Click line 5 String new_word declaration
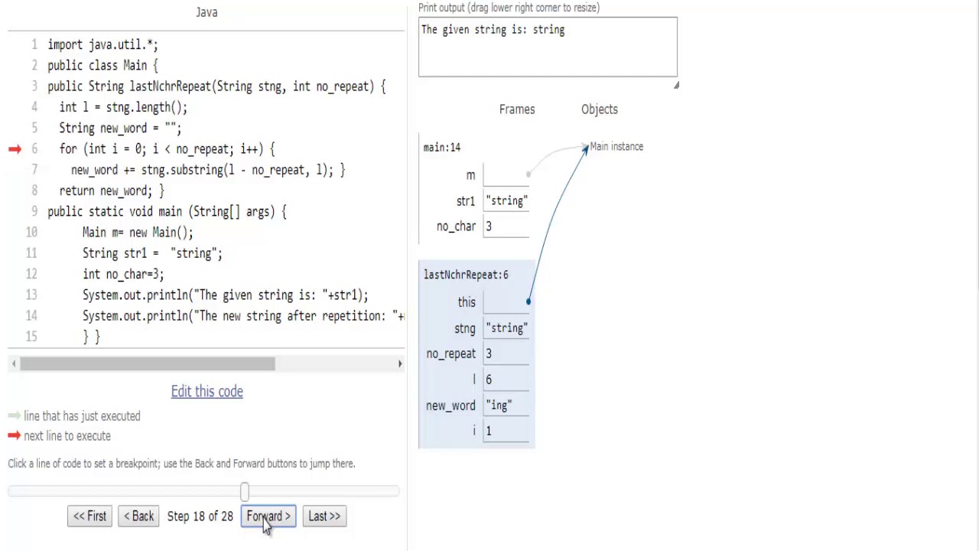The width and height of the screenshot is (979, 551). coord(120,129)
